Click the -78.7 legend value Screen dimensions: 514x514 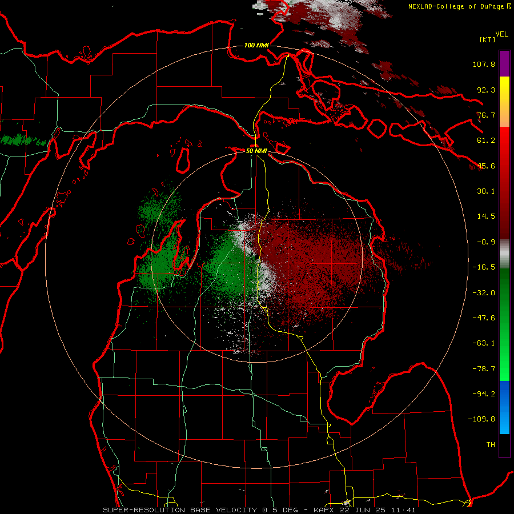484,369
